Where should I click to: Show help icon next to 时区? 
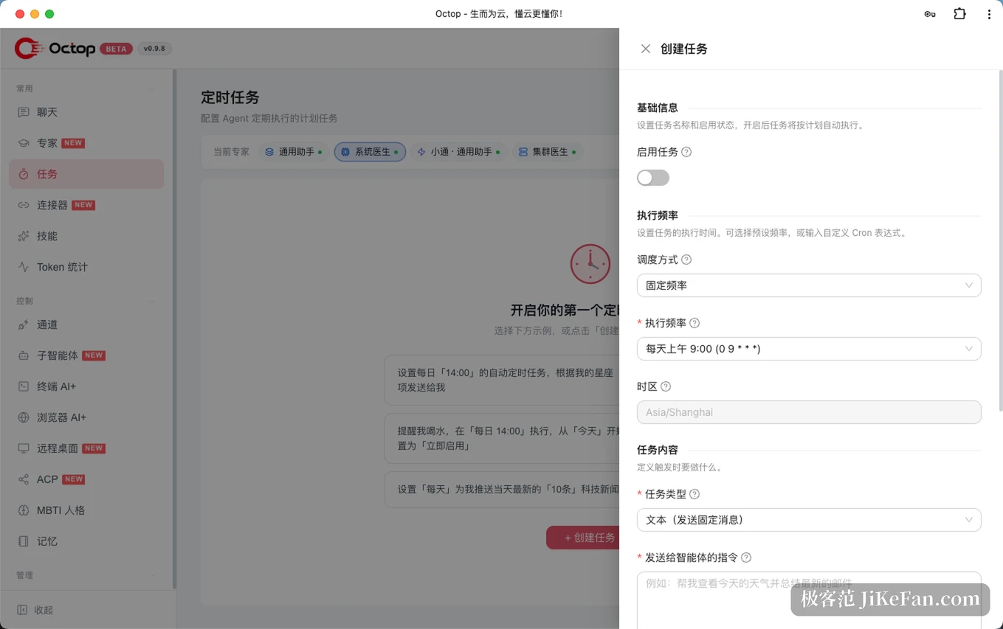point(666,386)
